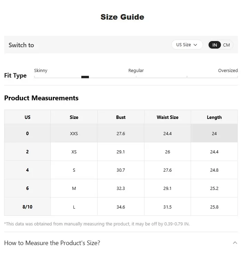The width and height of the screenshot is (243, 253).
Task: Click the Skinny fit label
Action: pos(41,70)
